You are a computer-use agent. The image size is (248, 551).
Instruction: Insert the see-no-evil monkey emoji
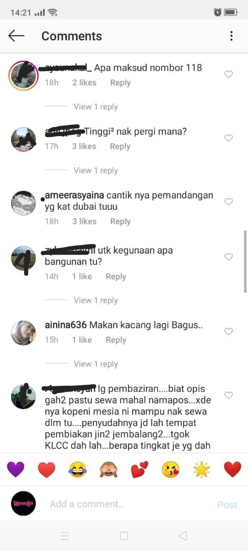tap(109, 469)
